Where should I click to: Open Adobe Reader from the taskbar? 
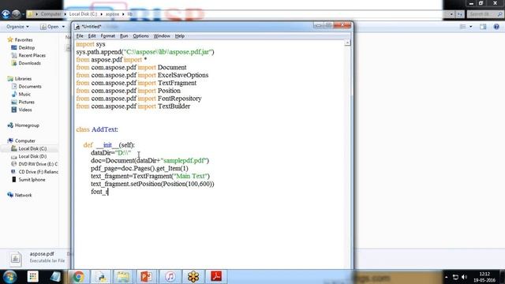click(216, 277)
